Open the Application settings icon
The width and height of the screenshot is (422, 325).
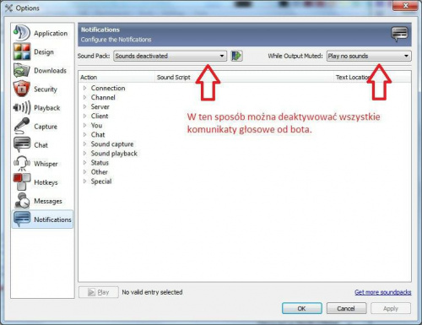pos(21,33)
